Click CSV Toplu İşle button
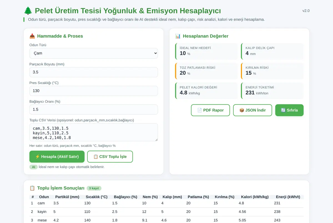This screenshot has width=333, height=223. click(x=110, y=157)
